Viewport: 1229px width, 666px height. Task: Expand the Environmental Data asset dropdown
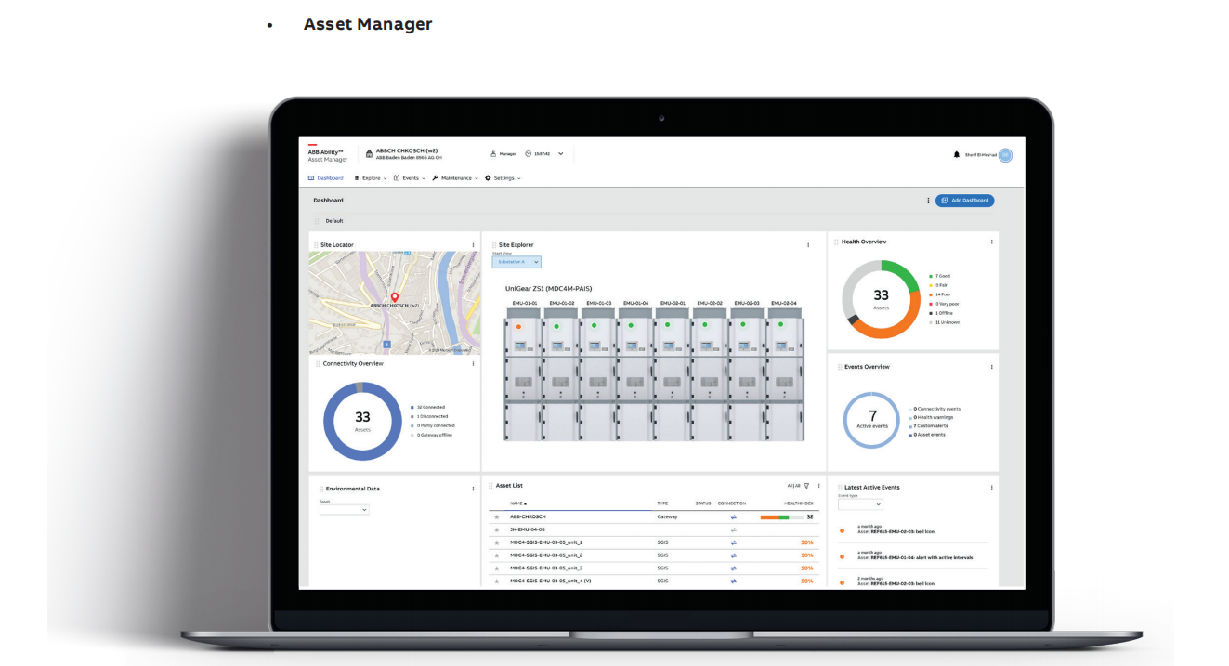point(345,510)
